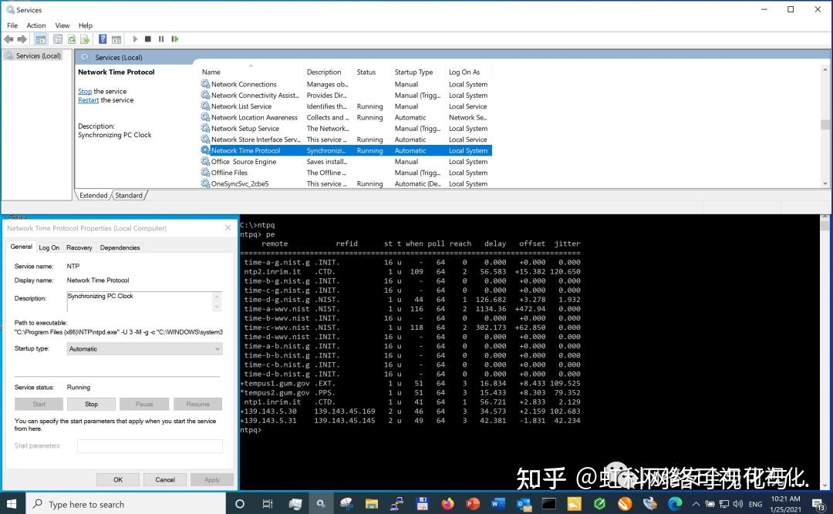Click the Back navigation arrow icon
This screenshot has width=833, height=514.
pyautogui.click(x=9, y=39)
